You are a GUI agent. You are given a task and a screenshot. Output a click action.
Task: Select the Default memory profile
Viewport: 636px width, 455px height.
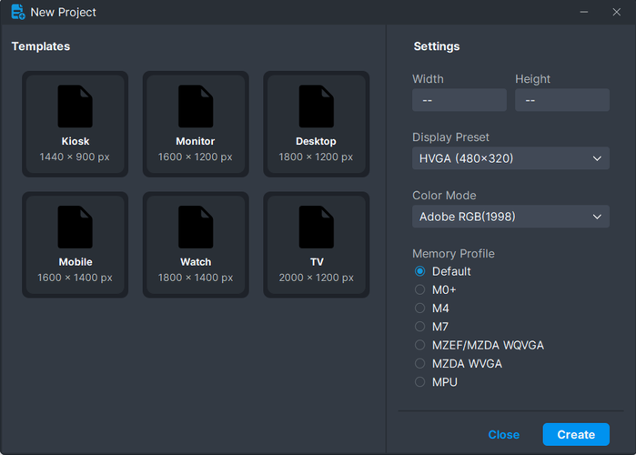point(420,271)
